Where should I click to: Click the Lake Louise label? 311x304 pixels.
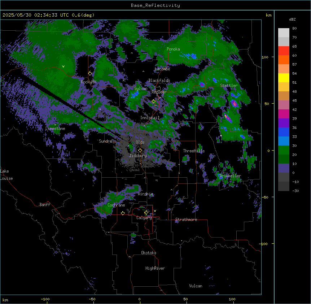point(6,175)
